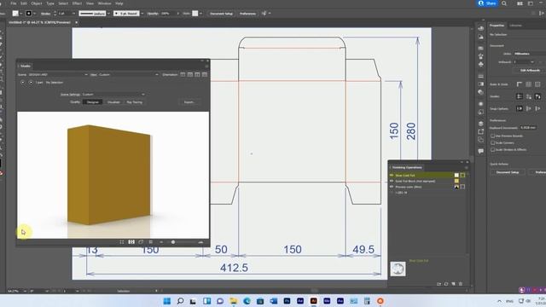
Task: Open the File menu
Action: 14,3
